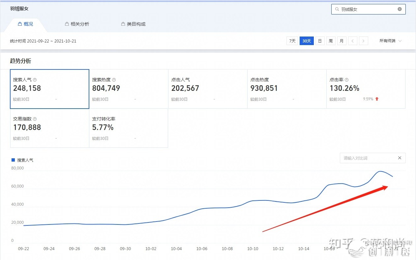The width and height of the screenshot is (416, 260).
Task: Select the 支付转化率 metric card
Action: tap(129, 128)
